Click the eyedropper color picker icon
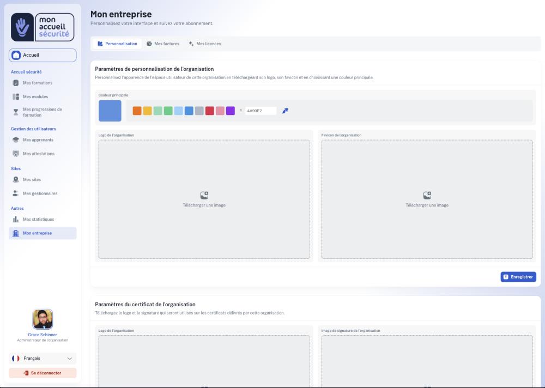 click(x=285, y=111)
